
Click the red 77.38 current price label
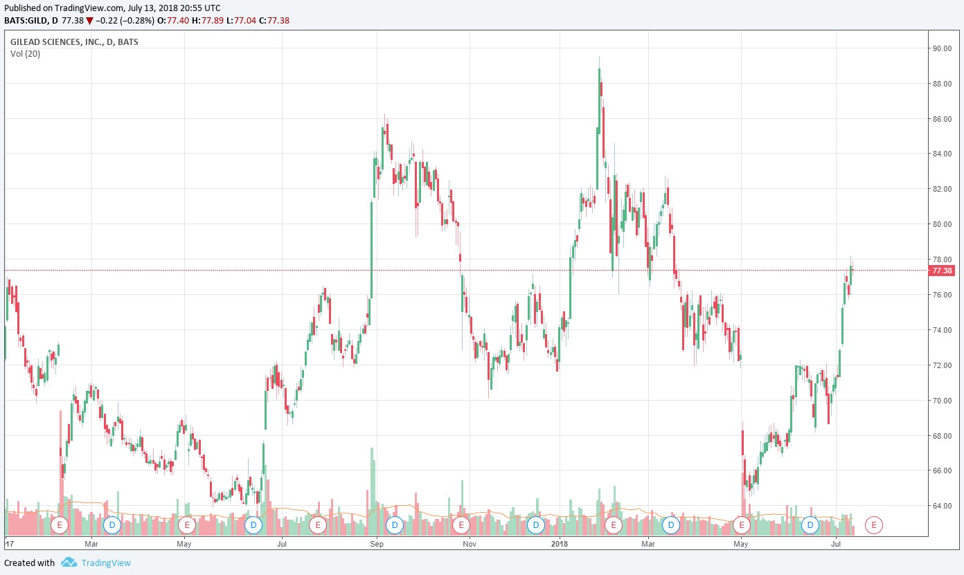coord(942,271)
